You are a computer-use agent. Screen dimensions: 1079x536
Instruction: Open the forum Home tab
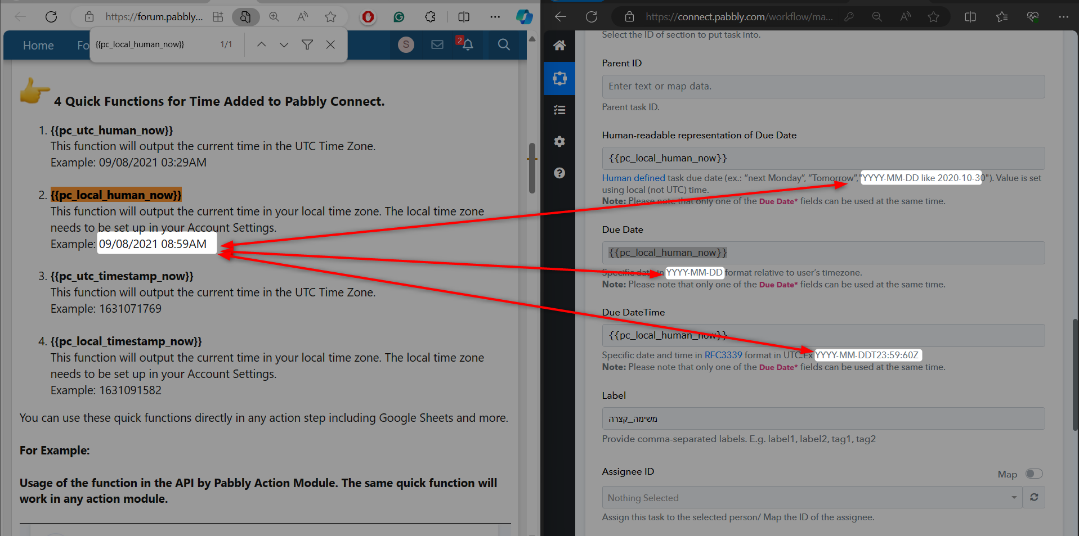point(38,46)
